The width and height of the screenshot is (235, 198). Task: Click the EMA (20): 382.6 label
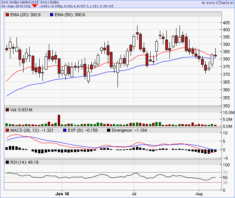(25, 15)
